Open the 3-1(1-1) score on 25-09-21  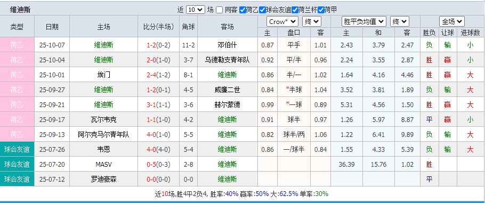coord(158,105)
